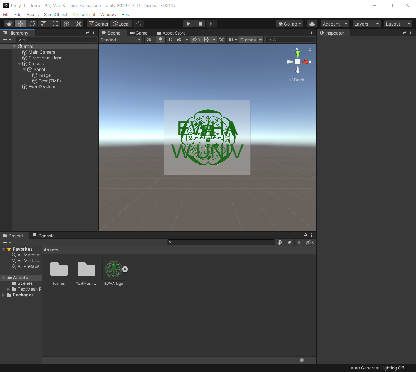416x372 pixels.
Task: Toggle the grid snapping icon in toolbar
Action: pyautogui.click(x=139, y=24)
